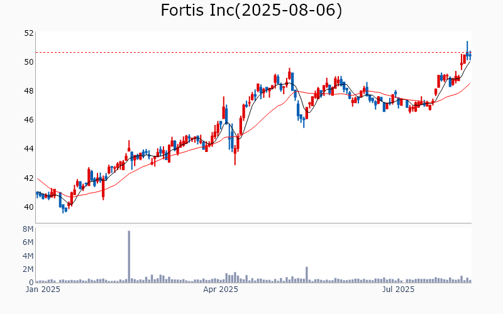Click the dashed horizontal last-price line
This screenshot has width=503, height=314.
[x=251, y=52]
